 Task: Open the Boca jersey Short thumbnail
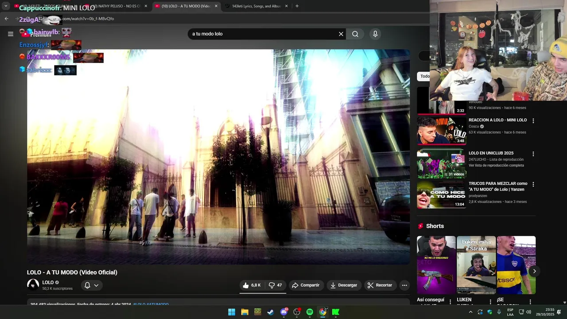(x=516, y=265)
